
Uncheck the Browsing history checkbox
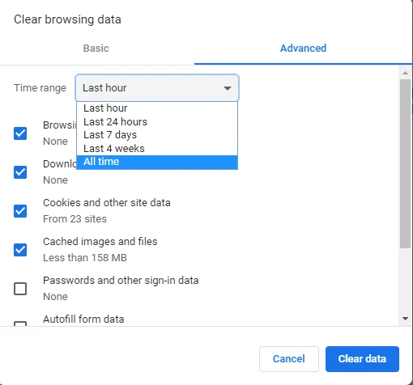coord(20,133)
